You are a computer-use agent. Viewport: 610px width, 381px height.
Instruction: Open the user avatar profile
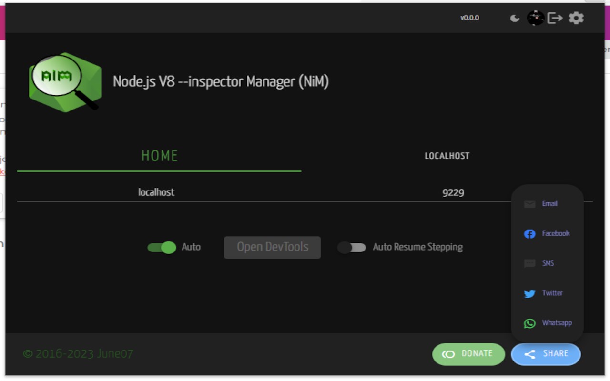(536, 18)
